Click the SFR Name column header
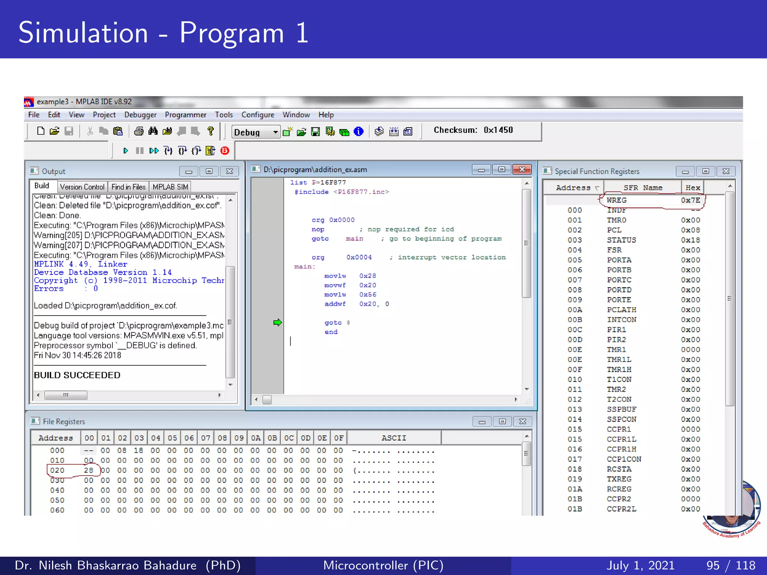Screen dimensions: 767x575 click(643, 188)
